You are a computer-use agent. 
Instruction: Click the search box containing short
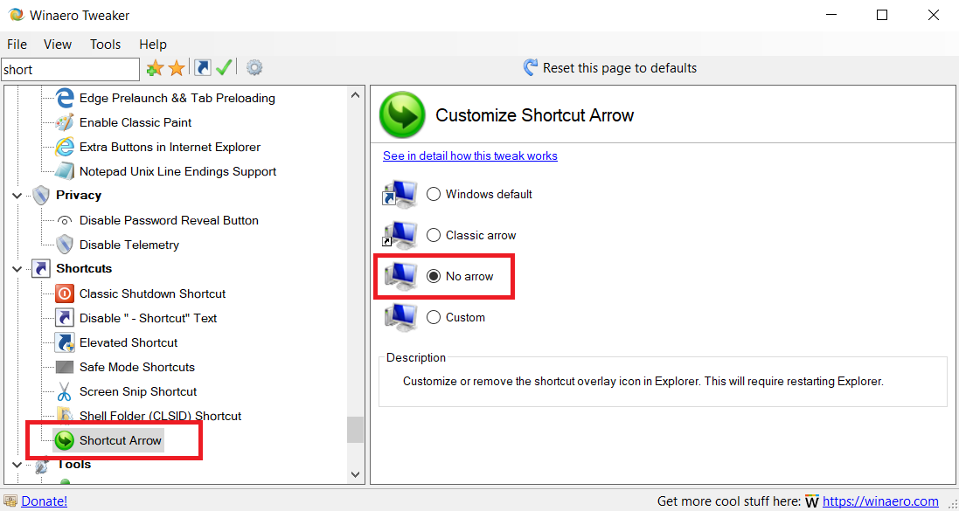click(70, 70)
